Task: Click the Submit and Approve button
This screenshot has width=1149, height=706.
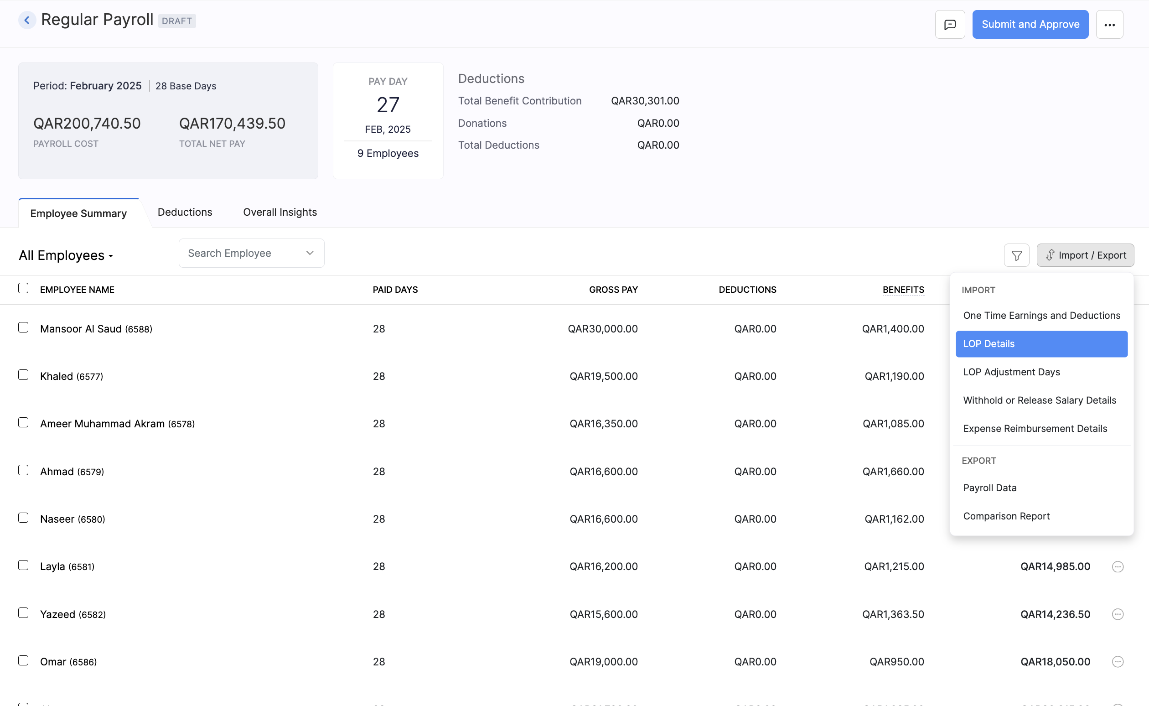Action: 1030,24
